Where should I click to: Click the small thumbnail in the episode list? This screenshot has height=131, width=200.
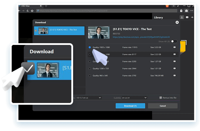pyautogui.click(x=43, y=31)
